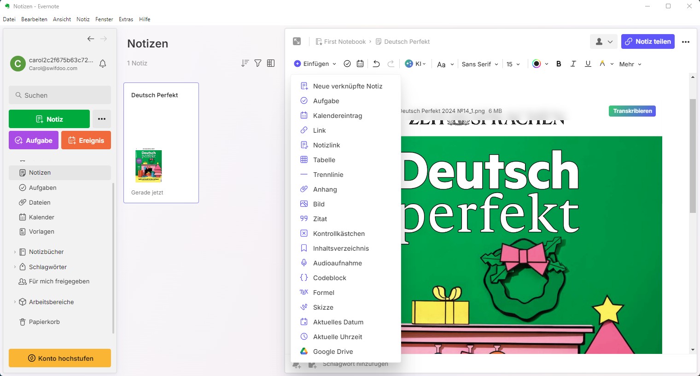Image resolution: width=700 pixels, height=376 pixels.
Task: Select Neue verknüpfte Notiz menu entry
Action: tap(346, 86)
